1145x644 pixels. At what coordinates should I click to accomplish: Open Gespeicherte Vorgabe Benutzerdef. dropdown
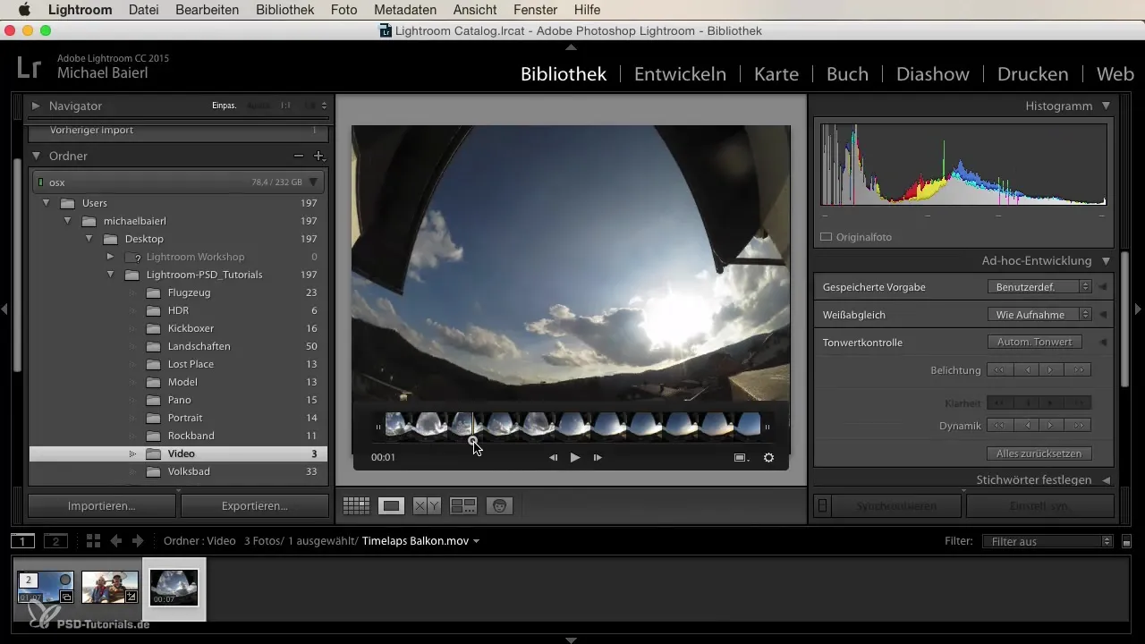pyautogui.click(x=1039, y=287)
